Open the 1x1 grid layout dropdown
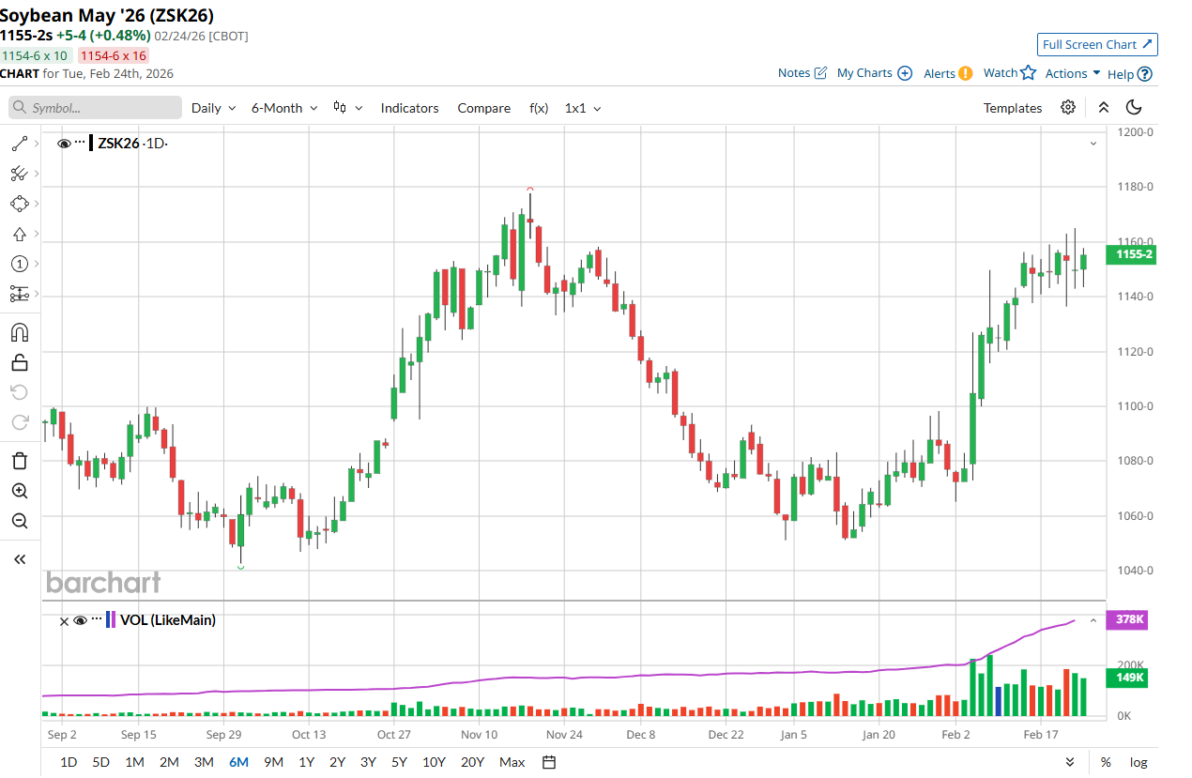Screen dimensions: 1192x778 click(x=583, y=108)
